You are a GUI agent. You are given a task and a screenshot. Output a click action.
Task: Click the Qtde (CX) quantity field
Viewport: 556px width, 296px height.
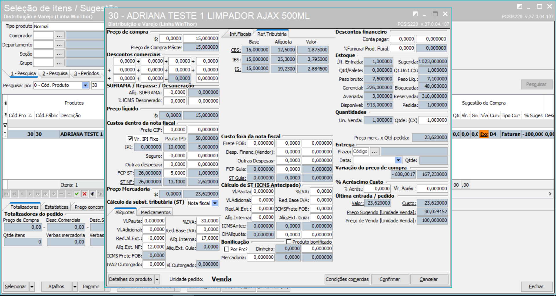point(433,120)
